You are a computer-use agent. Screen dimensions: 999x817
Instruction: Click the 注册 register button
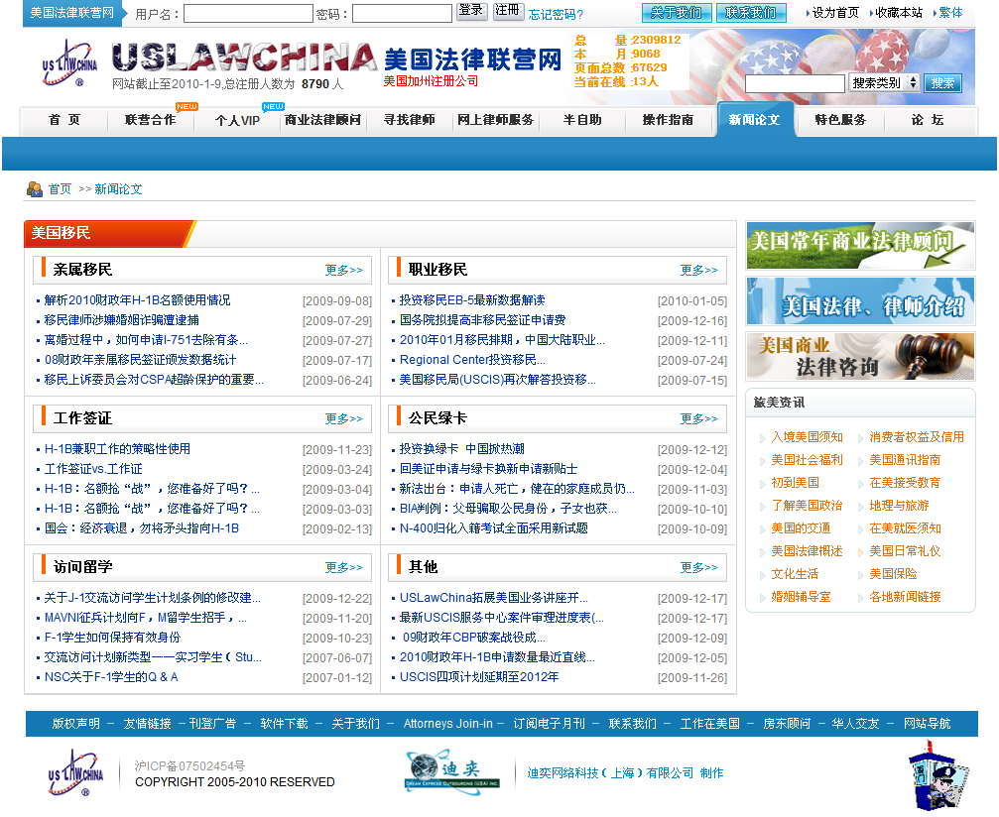(x=508, y=11)
